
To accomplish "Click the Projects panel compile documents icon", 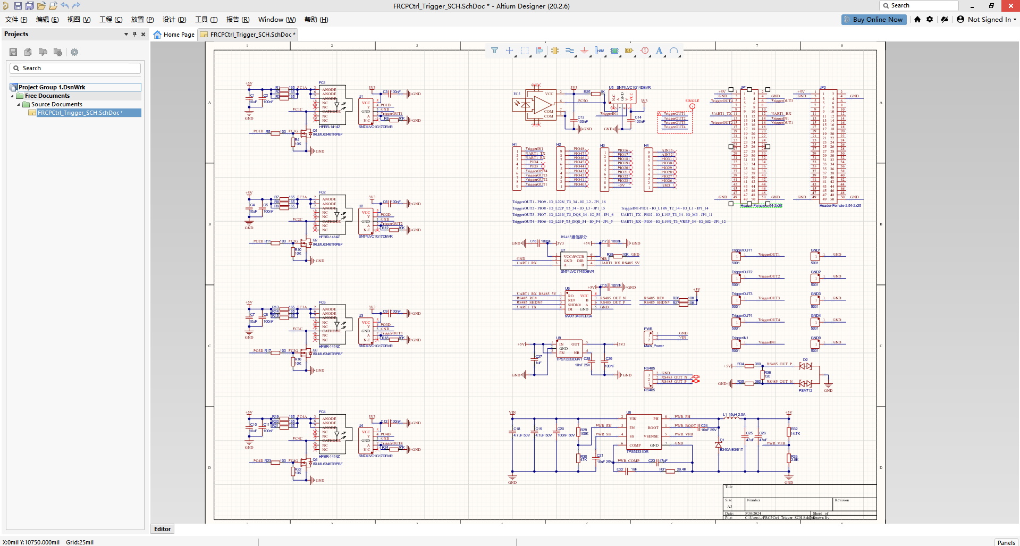I will coord(28,52).
